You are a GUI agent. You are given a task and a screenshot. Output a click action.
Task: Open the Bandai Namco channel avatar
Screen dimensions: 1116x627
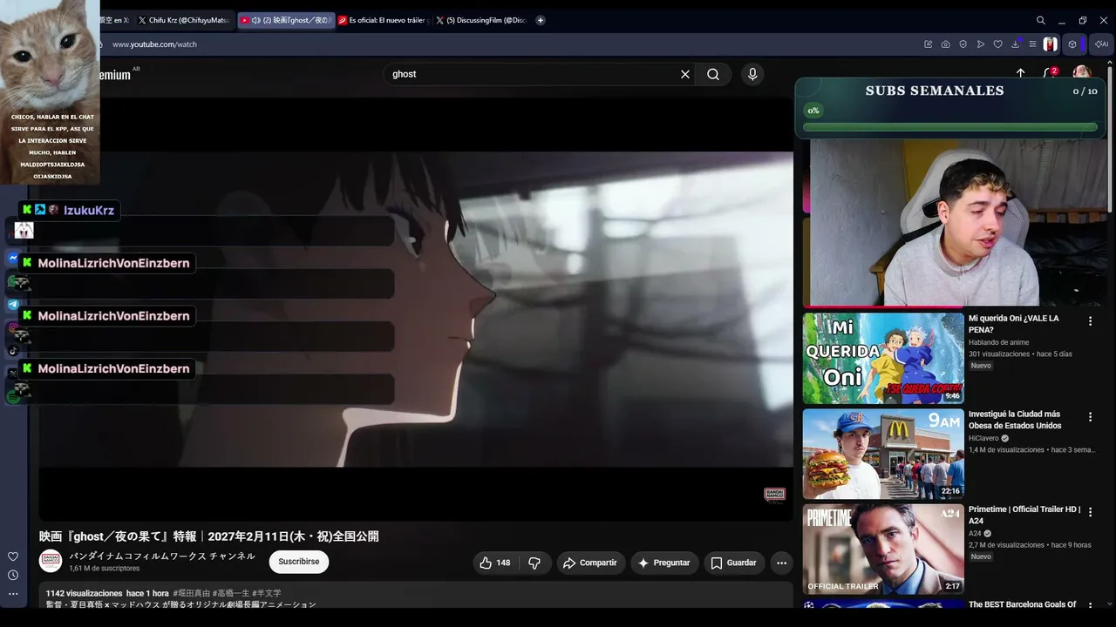(x=51, y=562)
